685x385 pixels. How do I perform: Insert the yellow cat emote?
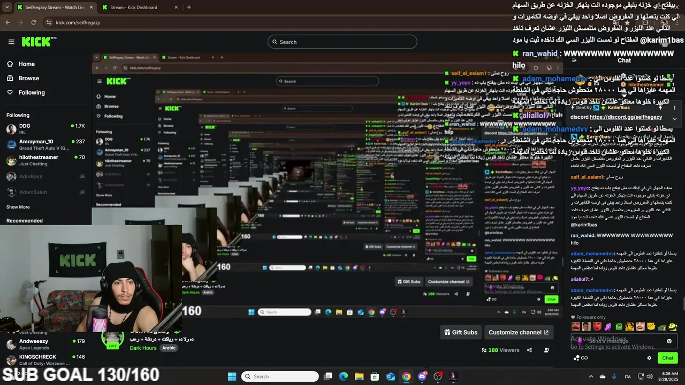(x=651, y=326)
